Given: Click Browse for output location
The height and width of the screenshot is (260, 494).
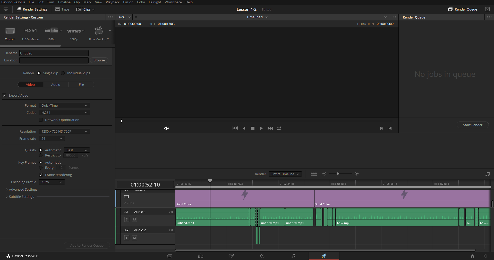Looking at the screenshot, I should click(x=99, y=60).
